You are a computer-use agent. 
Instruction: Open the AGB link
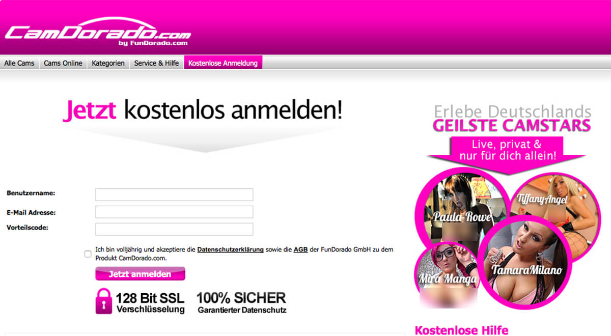pos(300,249)
